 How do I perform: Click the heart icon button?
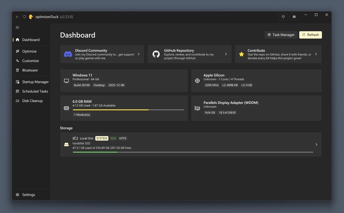(283, 17)
